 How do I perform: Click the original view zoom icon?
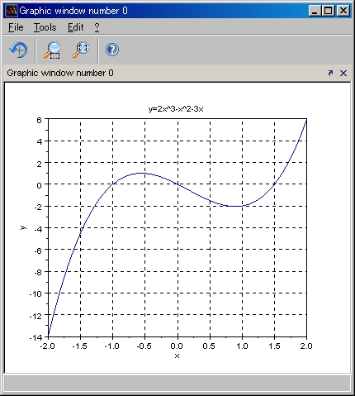pos(81,50)
